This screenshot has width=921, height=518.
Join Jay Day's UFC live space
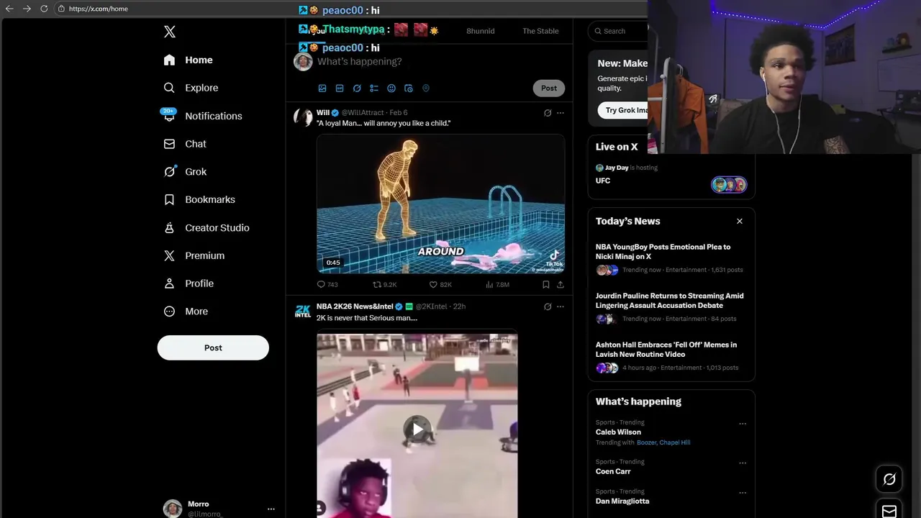(671, 175)
